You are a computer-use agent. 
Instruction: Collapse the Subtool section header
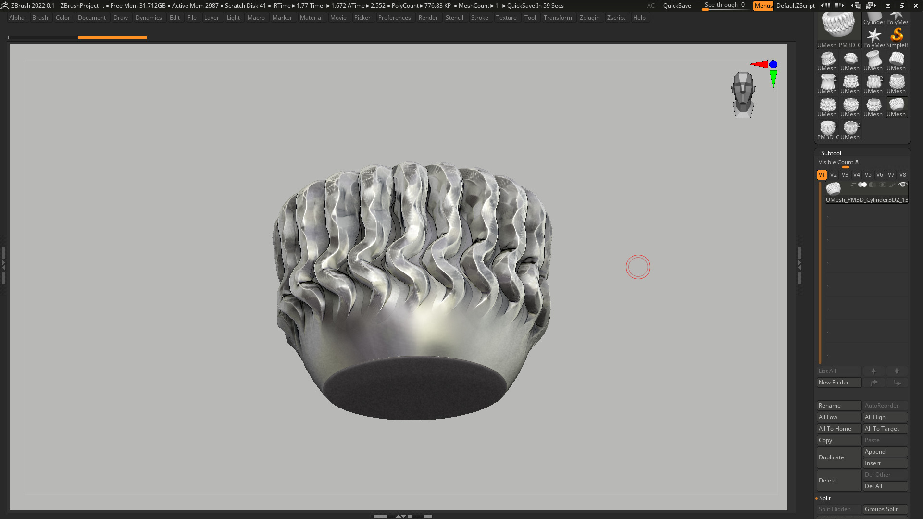coord(831,153)
